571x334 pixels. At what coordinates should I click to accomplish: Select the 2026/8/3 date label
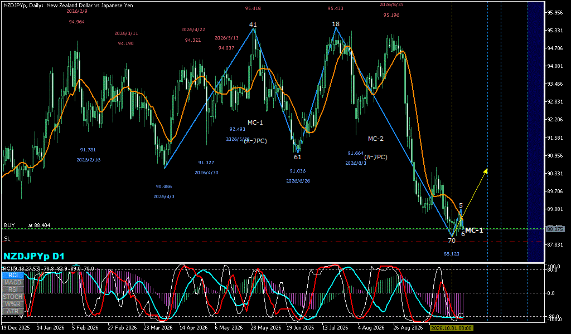(356, 164)
